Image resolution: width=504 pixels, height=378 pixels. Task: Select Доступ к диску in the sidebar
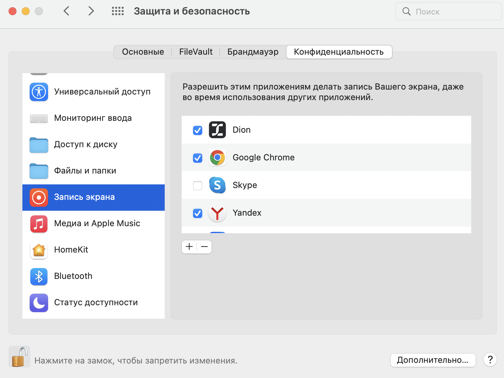click(x=94, y=144)
